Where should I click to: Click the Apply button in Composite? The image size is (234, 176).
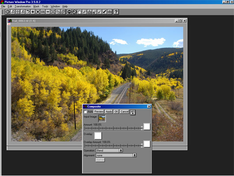pyautogui.click(x=109, y=111)
